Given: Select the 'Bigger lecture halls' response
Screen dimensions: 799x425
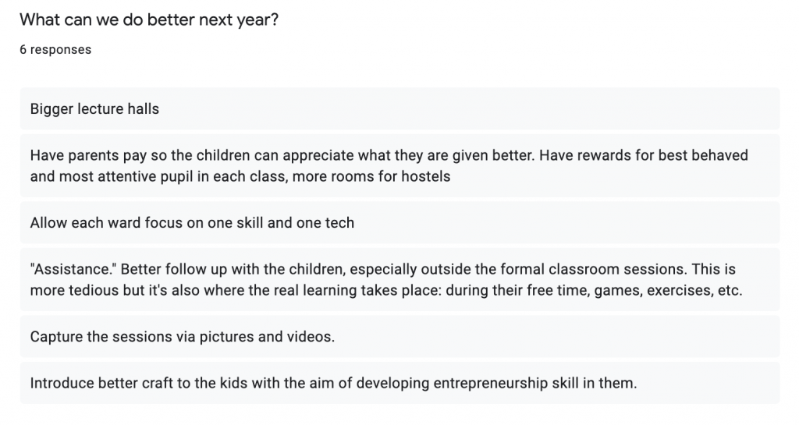Looking at the screenshot, I should tap(399, 108).
